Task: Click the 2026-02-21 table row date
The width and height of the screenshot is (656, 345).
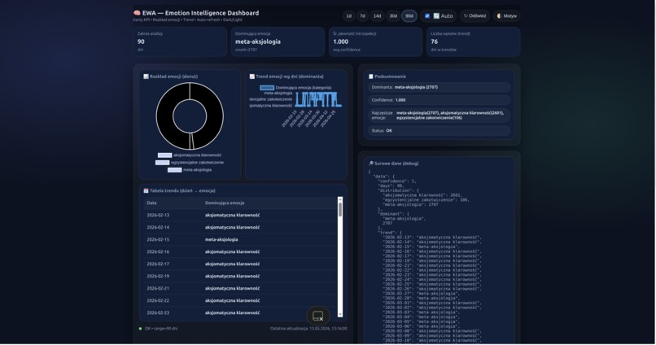Action: (x=158, y=289)
